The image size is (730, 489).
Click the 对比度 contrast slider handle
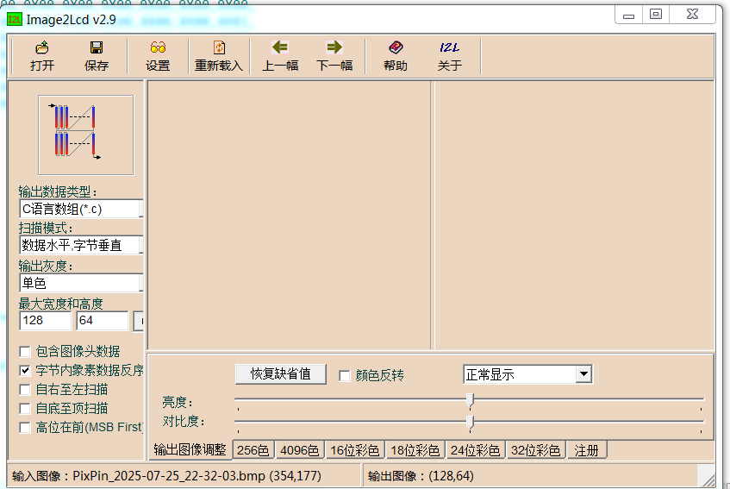pos(471,422)
